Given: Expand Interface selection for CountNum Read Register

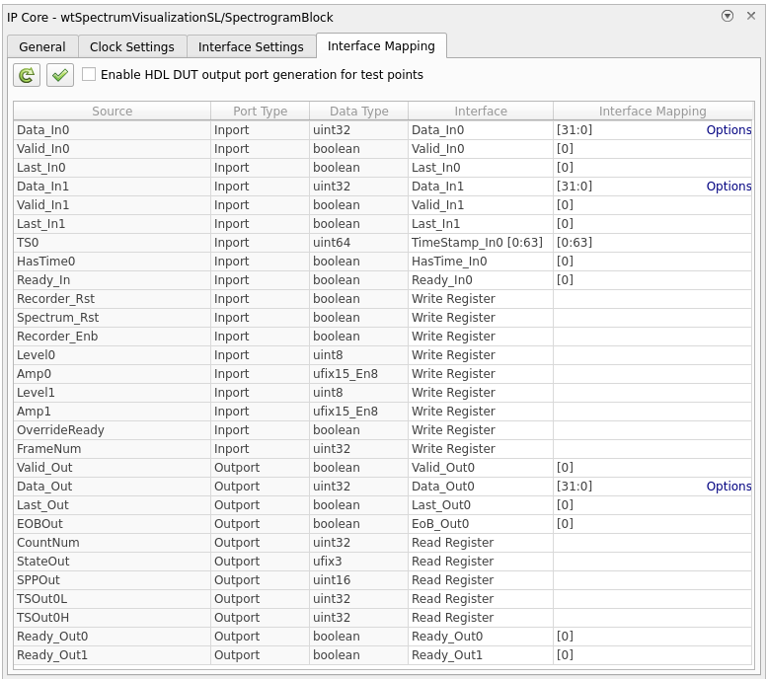Looking at the screenshot, I should click(x=480, y=543).
